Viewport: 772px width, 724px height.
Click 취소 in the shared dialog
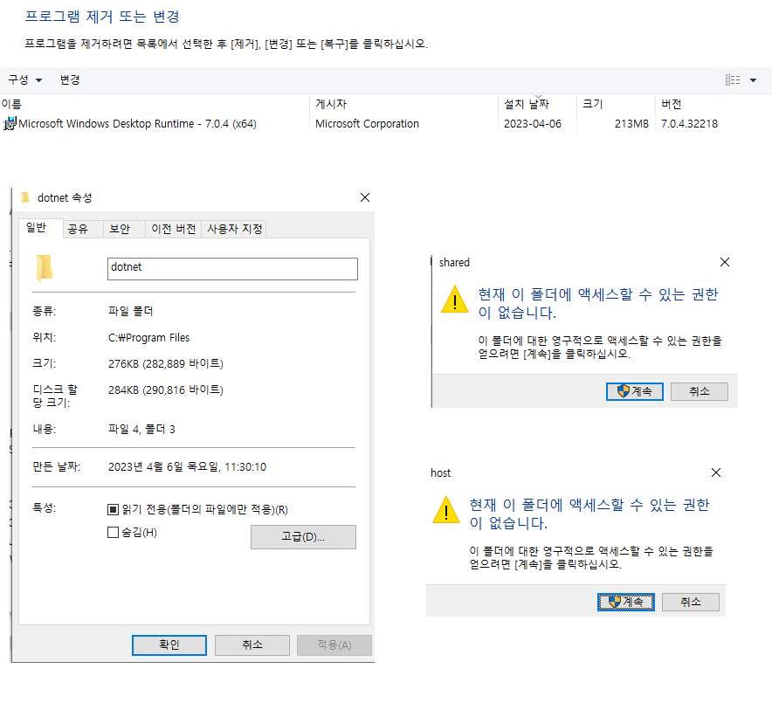click(700, 391)
